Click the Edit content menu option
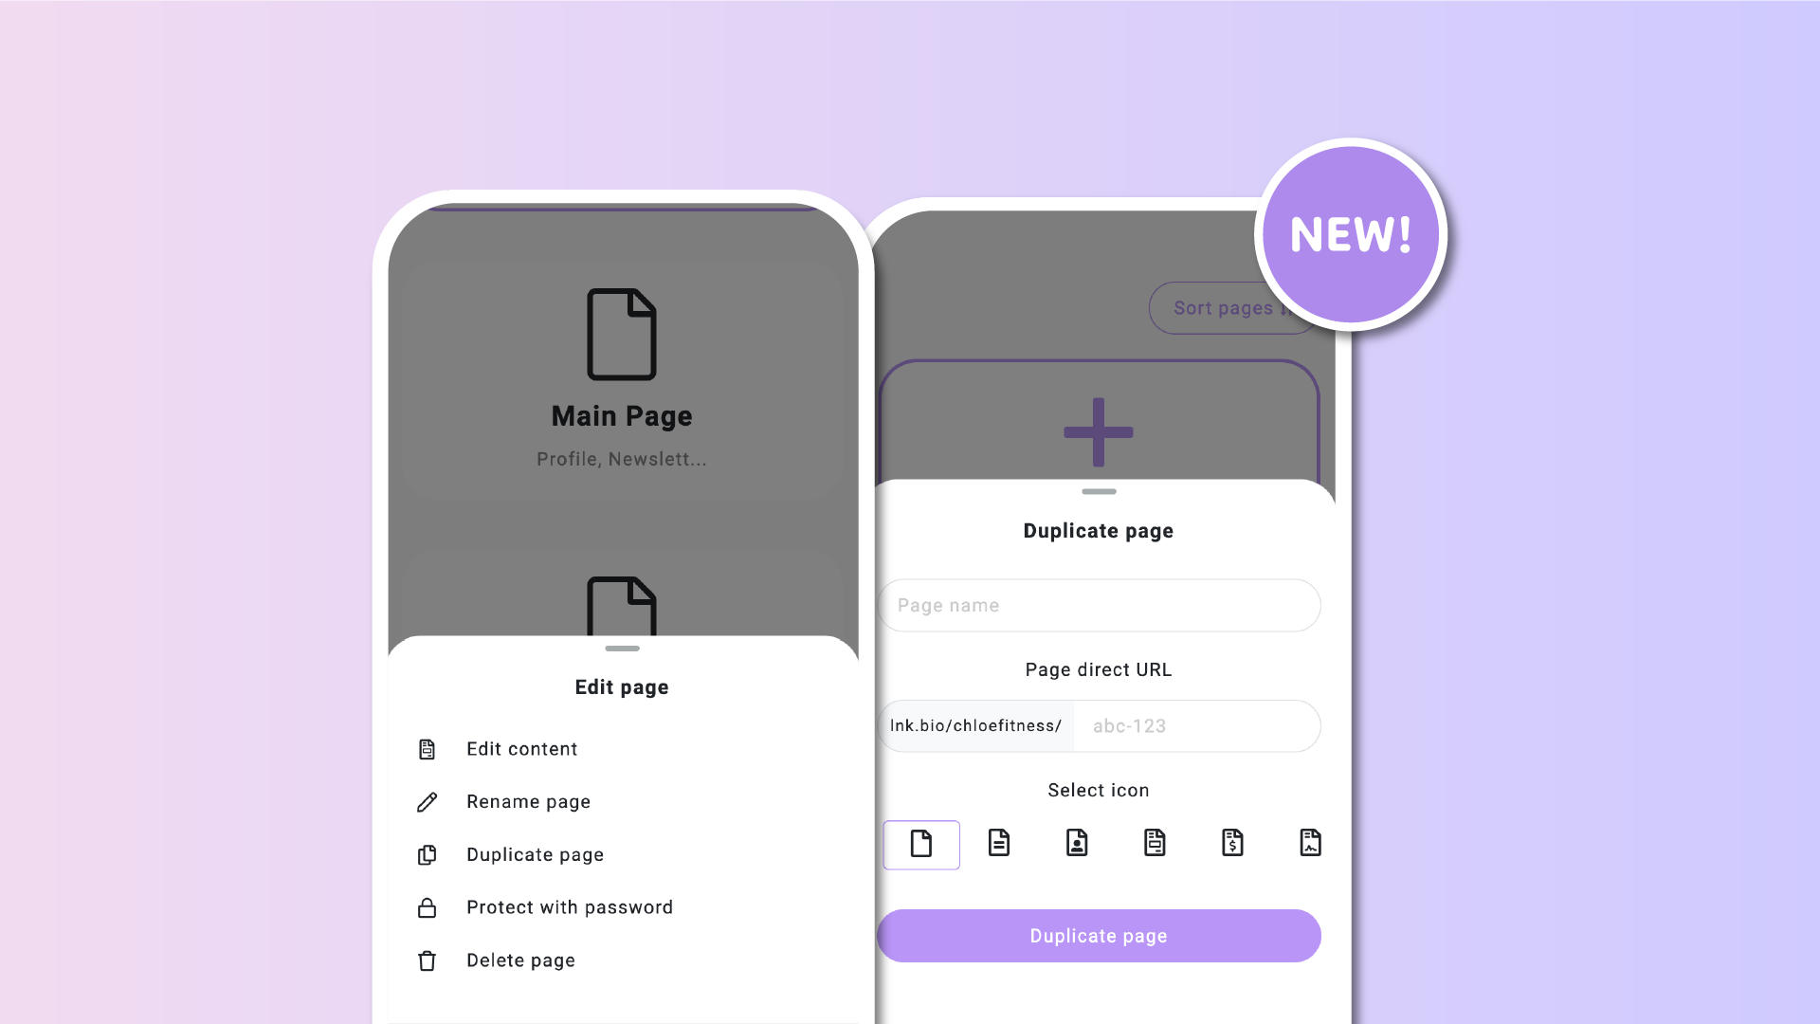Viewport: 1820px width, 1024px height. [521, 748]
